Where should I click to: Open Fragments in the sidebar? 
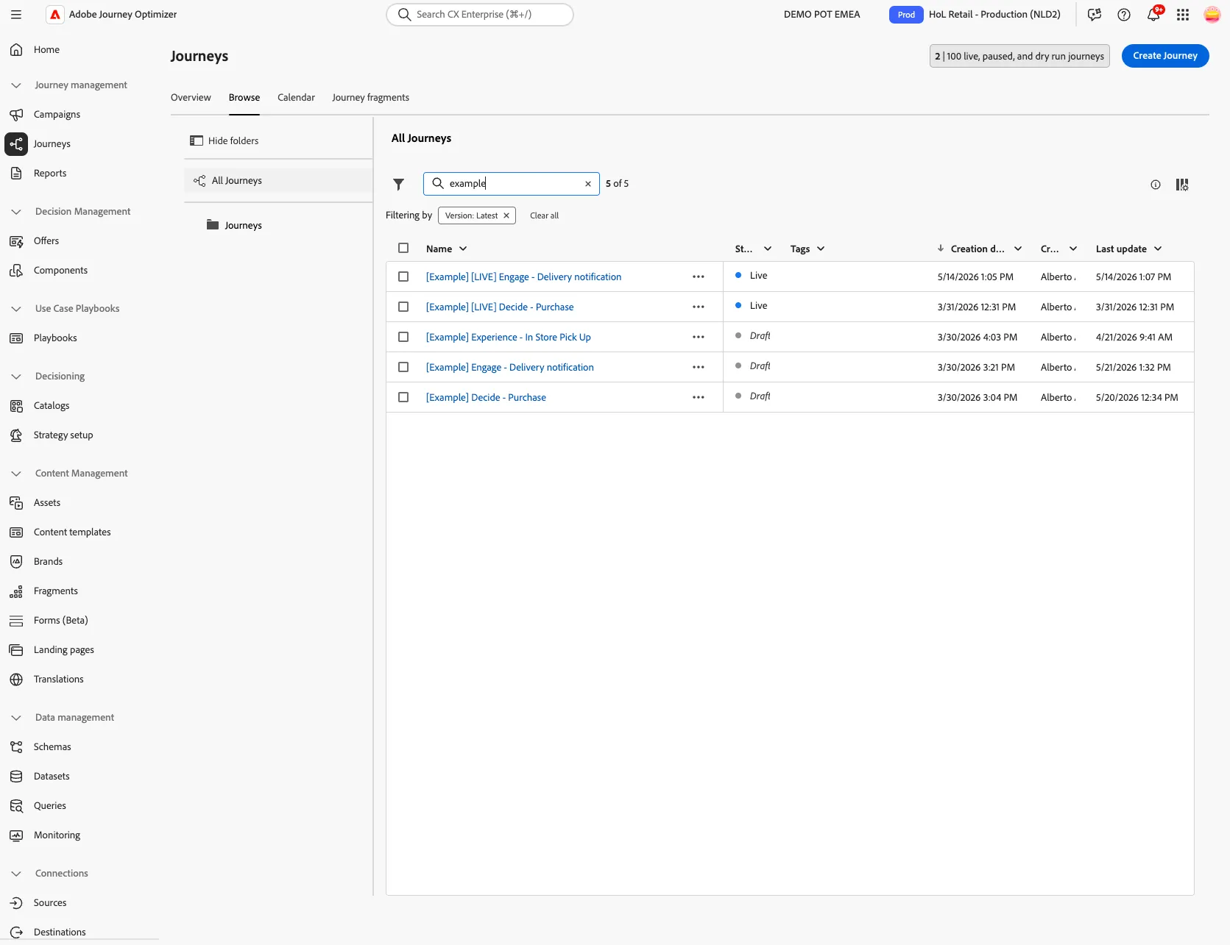tap(56, 591)
